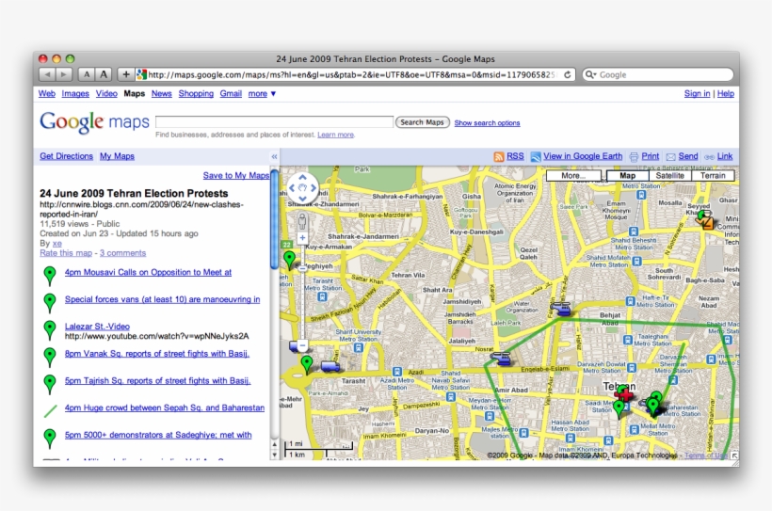Go back with the browser back arrow
Screen dimensions: 772x511
pos(47,74)
